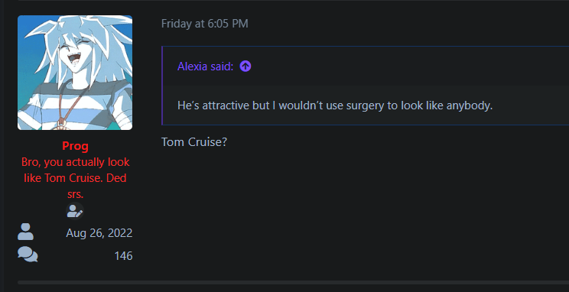The height and width of the screenshot is (292, 569).
Task: Click the 146 message count
Action: pos(123,256)
